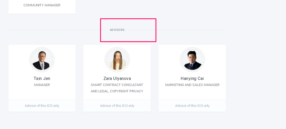This screenshot has height=129, width=286.
Task: Click the MARKETING AND SALES MANAGER title
Action: [x=192, y=85]
